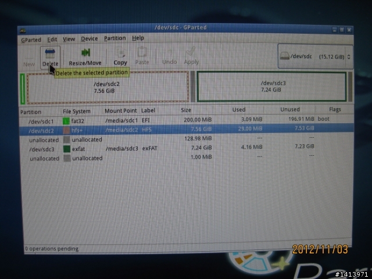
Task: Maximize the GParted window
Action: [x=342, y=30]
